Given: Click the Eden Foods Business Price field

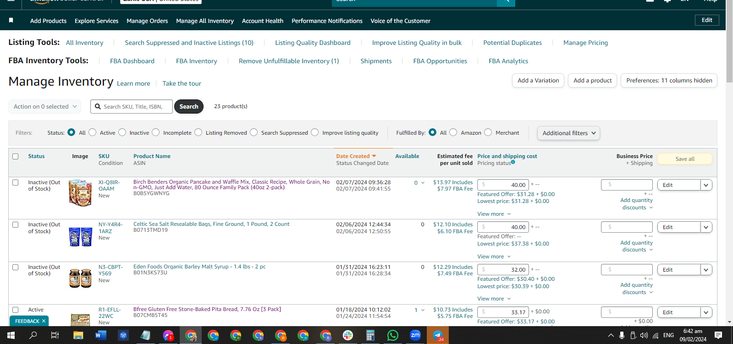Looking at the screenshot, I should [x=627, y=269].
